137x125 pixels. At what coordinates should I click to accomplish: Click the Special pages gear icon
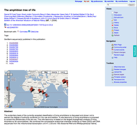click(x=112, y=74)
